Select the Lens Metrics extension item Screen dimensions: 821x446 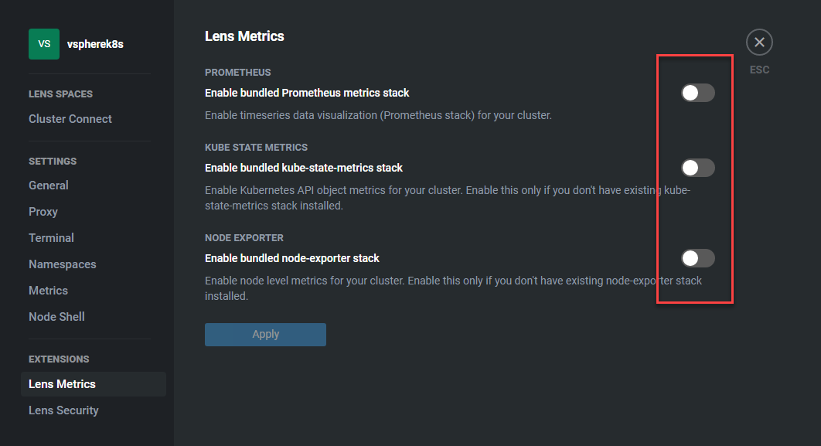pos(94,384)
